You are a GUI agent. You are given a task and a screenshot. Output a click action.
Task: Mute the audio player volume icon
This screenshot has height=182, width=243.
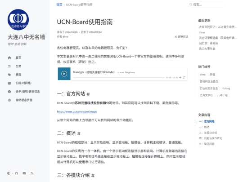(x=180, y=77)
